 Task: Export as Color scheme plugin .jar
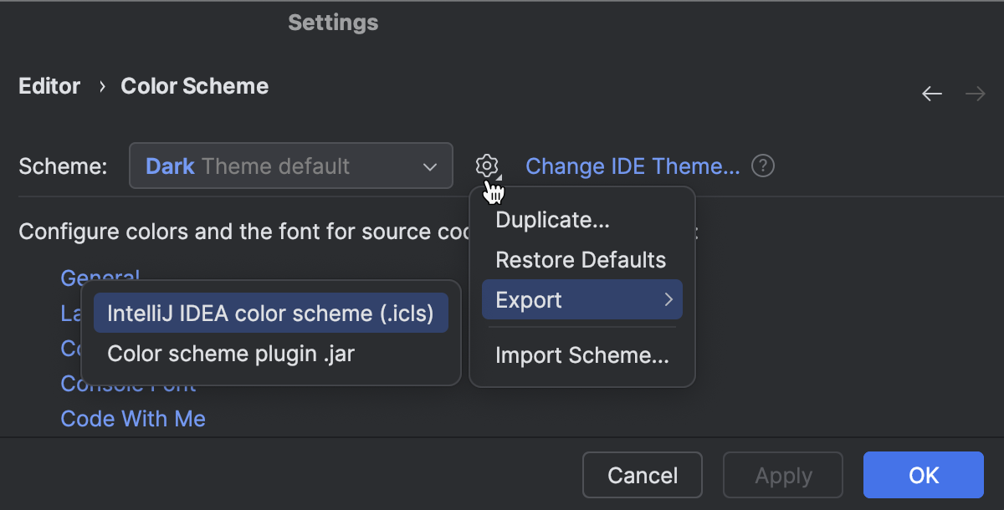232,353
